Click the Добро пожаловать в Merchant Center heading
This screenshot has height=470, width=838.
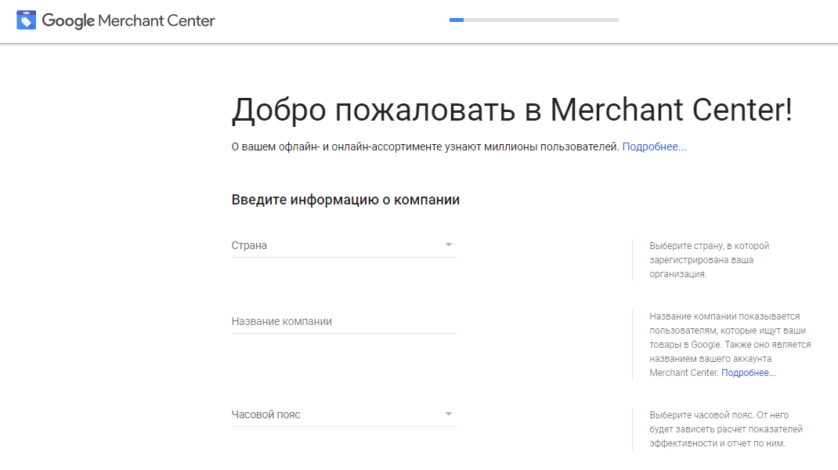click(511, 110)
